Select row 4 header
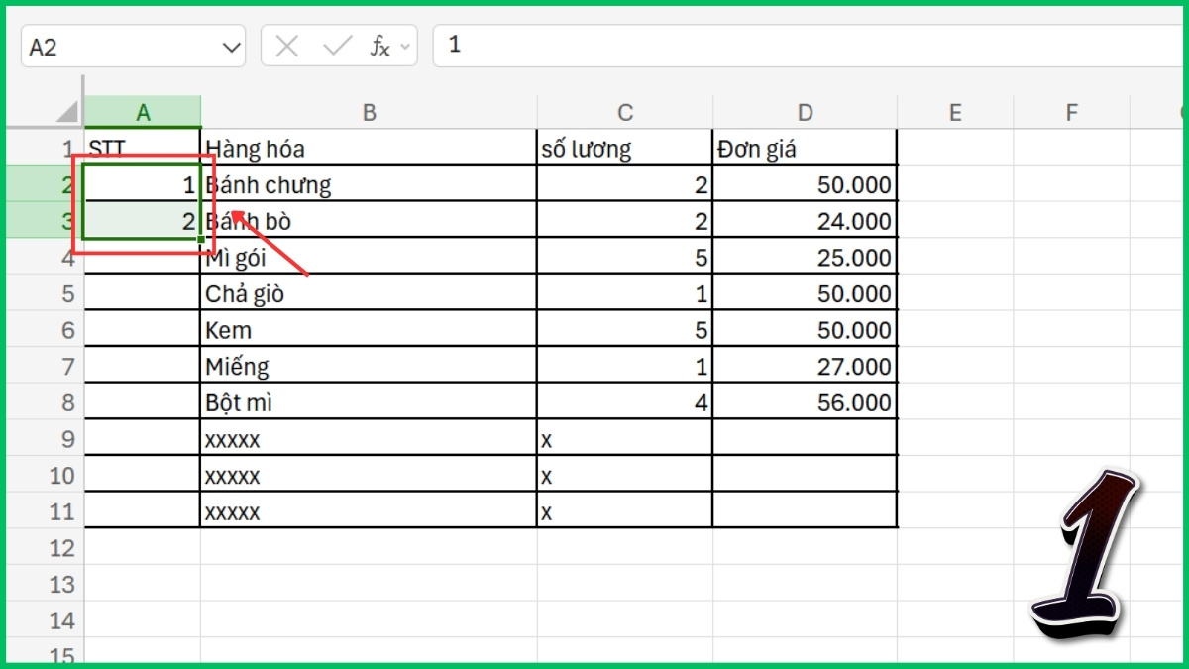This screenshot has height=669, width=1189. [x=46, y=258]
